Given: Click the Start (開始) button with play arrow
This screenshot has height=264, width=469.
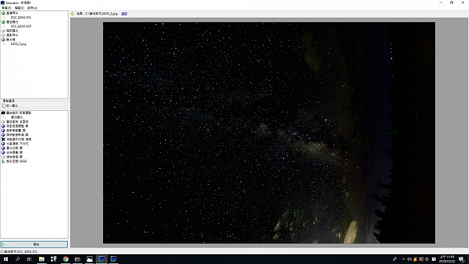Looking at the screenshot, I should pos(34,244).
